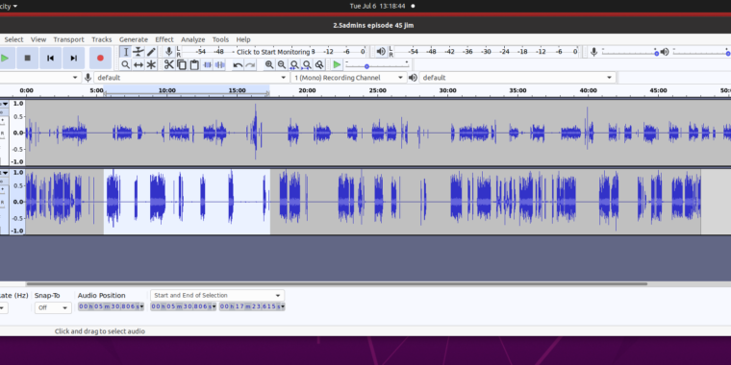Open the Help menu
Screen dimensions: 731x365
coord(243,39)
